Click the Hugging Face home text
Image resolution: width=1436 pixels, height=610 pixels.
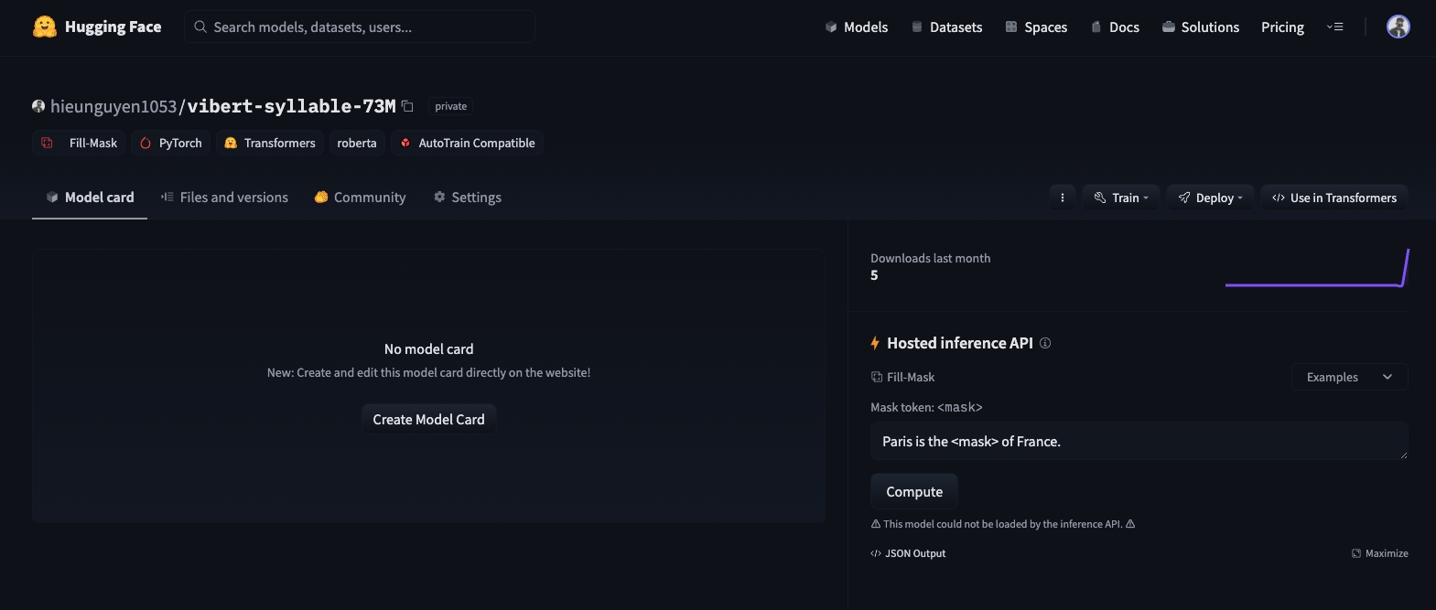point(113,27)
